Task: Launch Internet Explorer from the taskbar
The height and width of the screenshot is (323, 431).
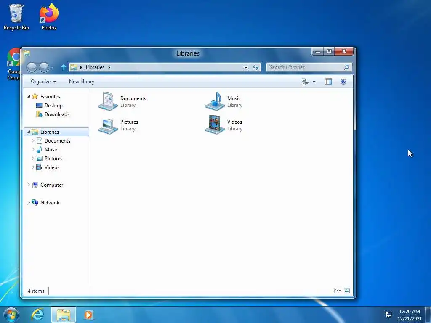Action: tap(37, 315)
